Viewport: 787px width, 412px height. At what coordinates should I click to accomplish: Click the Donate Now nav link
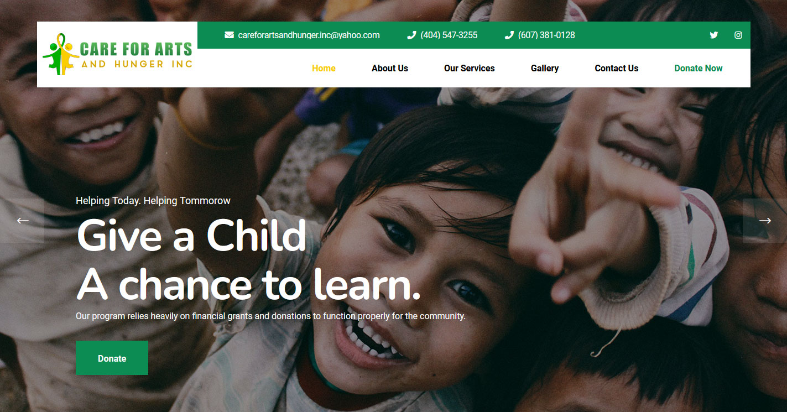pos(699,68)
